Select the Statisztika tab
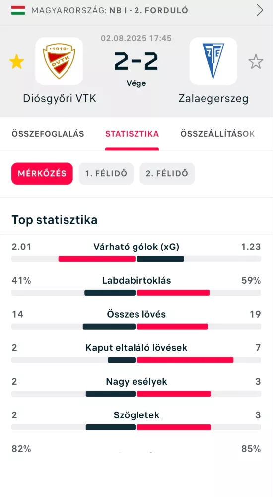Image resolution: width=273 pixels, height=497 pixels. click(132, 134)
